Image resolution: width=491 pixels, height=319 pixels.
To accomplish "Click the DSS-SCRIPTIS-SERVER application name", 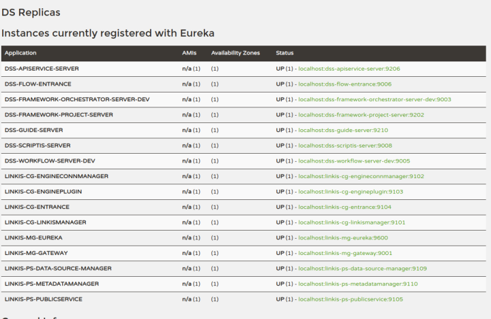I will point(38,146).
